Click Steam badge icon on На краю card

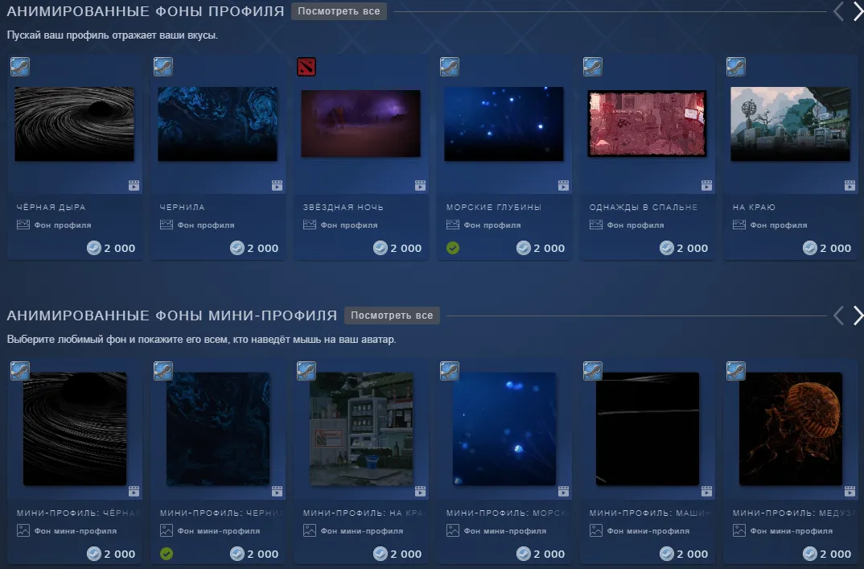point(736,67)
